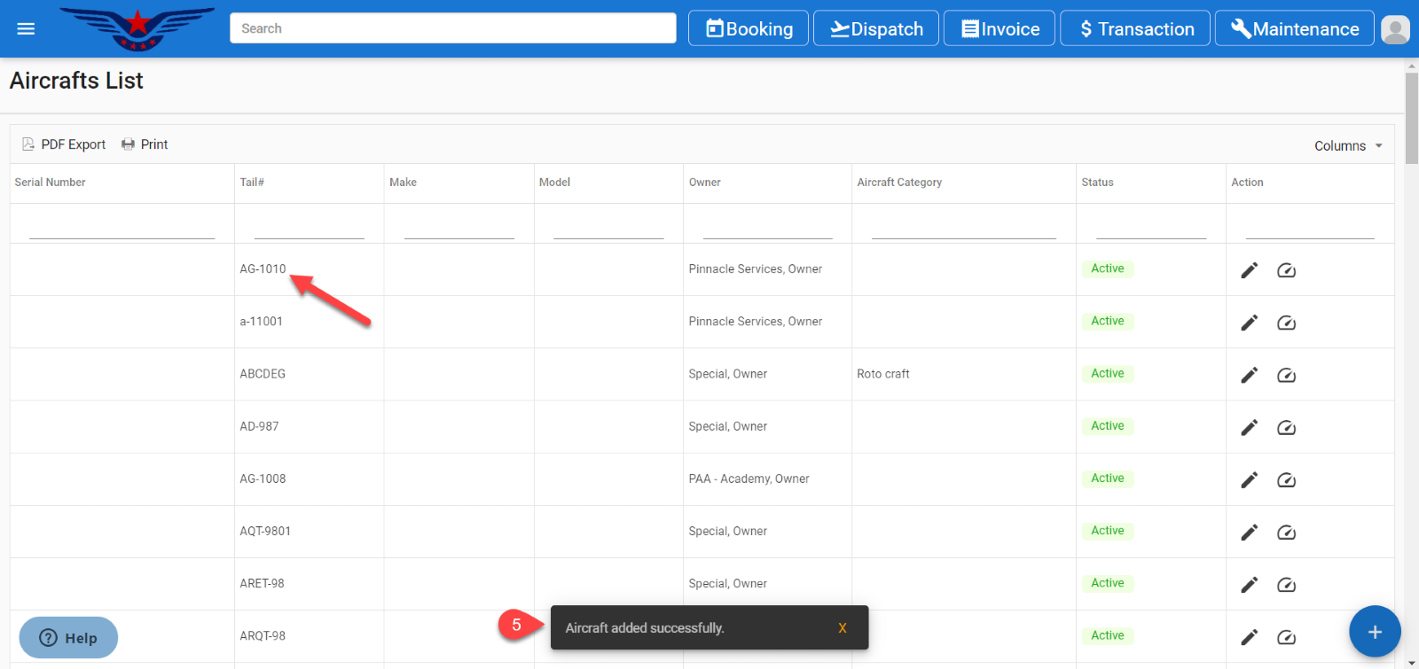Image resolution: width=1419 pixels, height=669 pixels.
Task: Sort by the Status column header
Action: click(x=1097, y=183)
